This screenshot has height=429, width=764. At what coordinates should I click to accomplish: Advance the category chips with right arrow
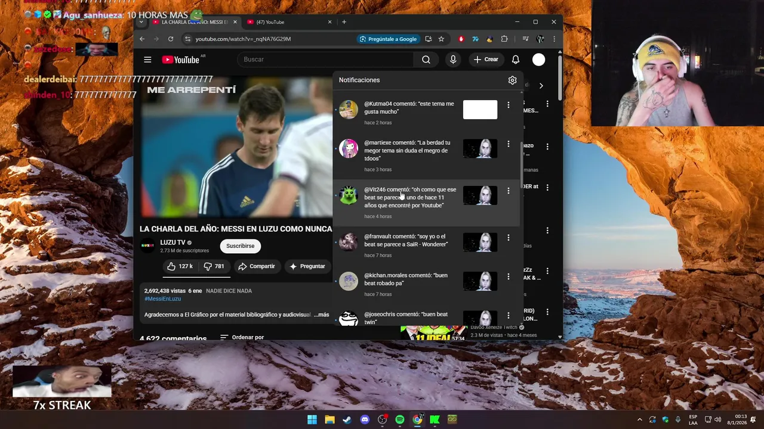click(x=541, y=86)
